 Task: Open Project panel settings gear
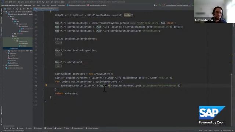point(28,9)
